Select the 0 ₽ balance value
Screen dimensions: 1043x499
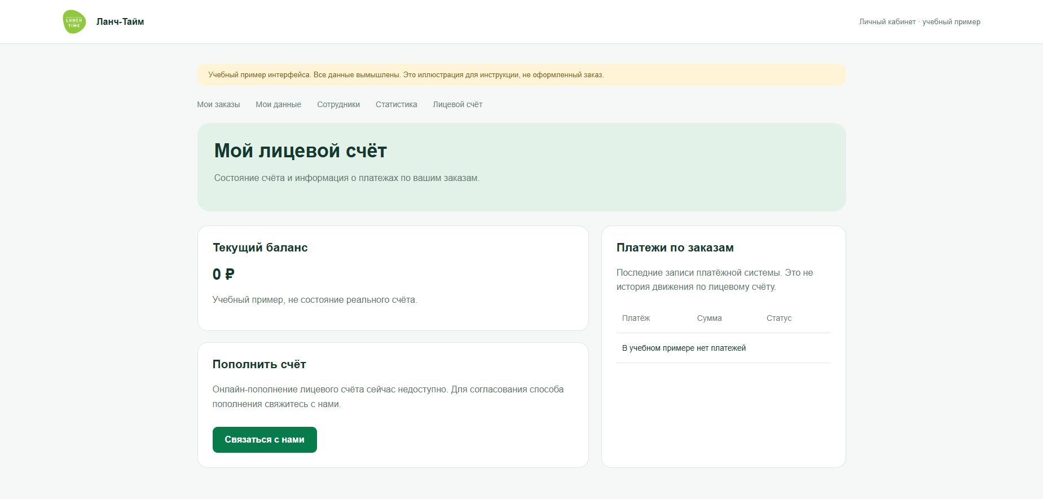pos(223,274)
